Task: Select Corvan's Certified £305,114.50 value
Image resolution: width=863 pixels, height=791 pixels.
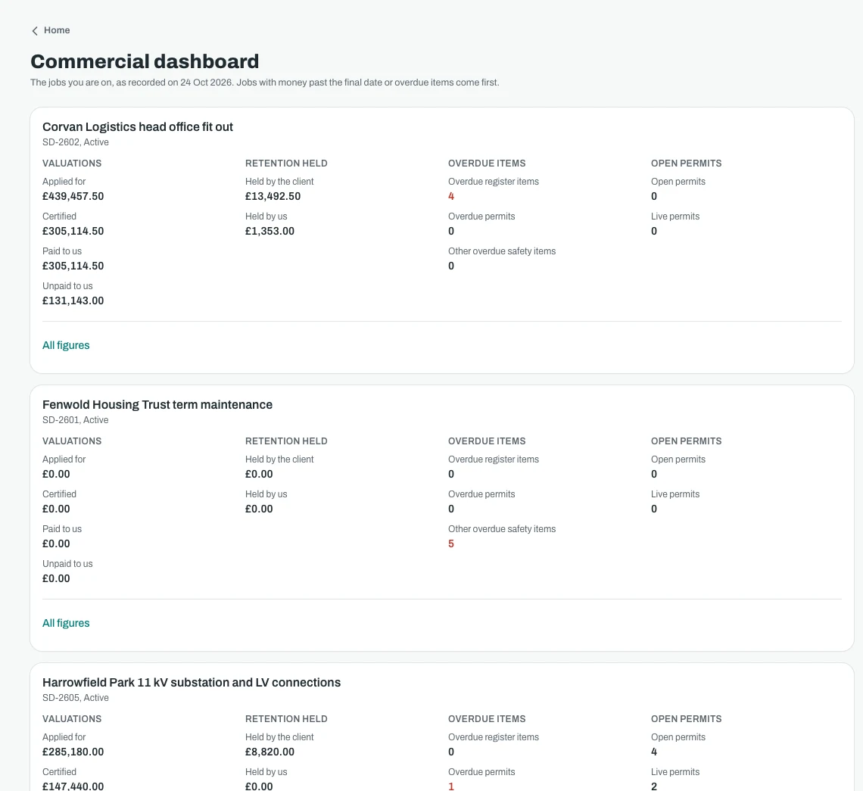Action: [73, 231]
